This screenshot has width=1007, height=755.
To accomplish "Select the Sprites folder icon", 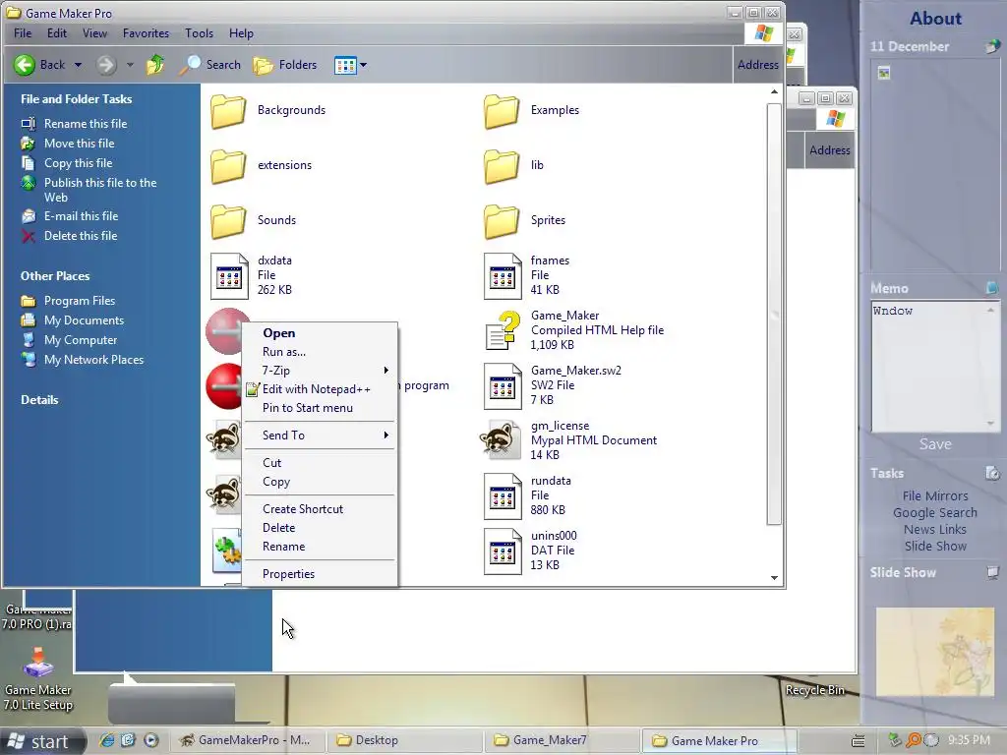I will pos(502,221).
